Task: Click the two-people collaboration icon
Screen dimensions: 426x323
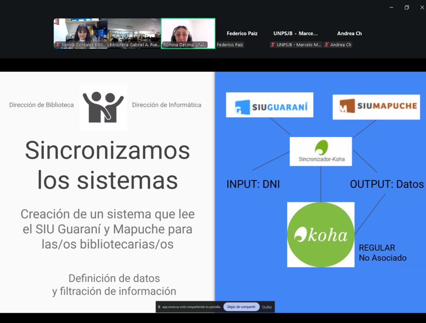Action: pyautogui.click(x=103, y=107)
